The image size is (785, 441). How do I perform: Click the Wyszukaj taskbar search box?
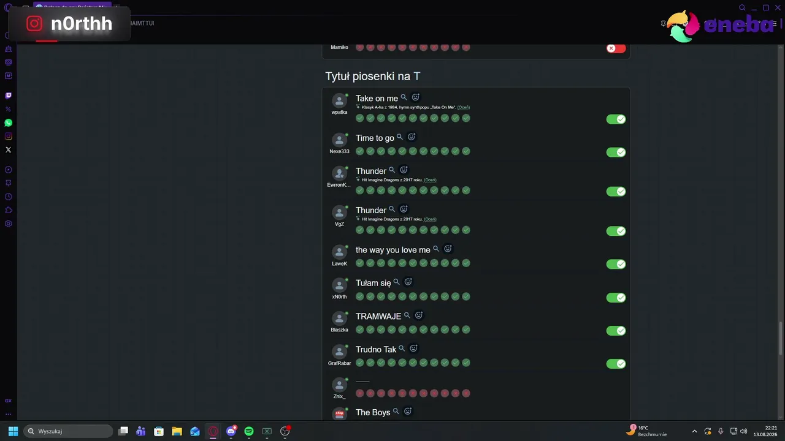[x=69, y=431]
